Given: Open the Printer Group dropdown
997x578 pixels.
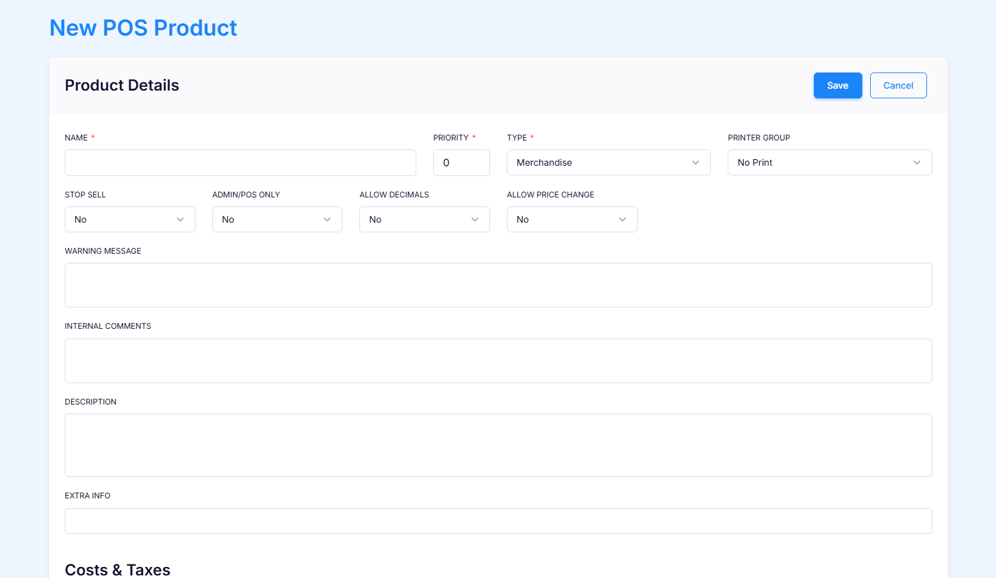Looking at the screenshot, I should click(830, 162).
